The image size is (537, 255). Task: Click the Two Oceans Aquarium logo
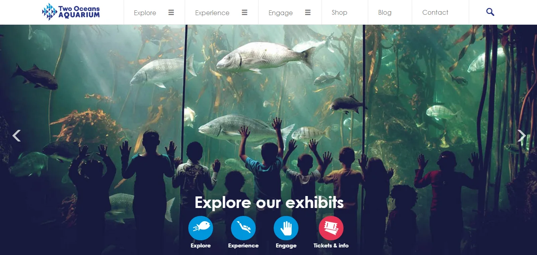click(x=71, y=12)
